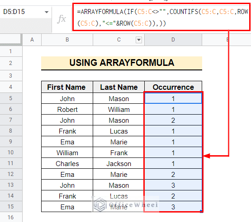Select column D header
The height and width of the screenshot is (222, 251).
173,40
